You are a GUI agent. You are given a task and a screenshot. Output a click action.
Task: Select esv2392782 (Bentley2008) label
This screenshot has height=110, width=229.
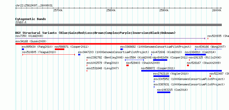[105, 57]
